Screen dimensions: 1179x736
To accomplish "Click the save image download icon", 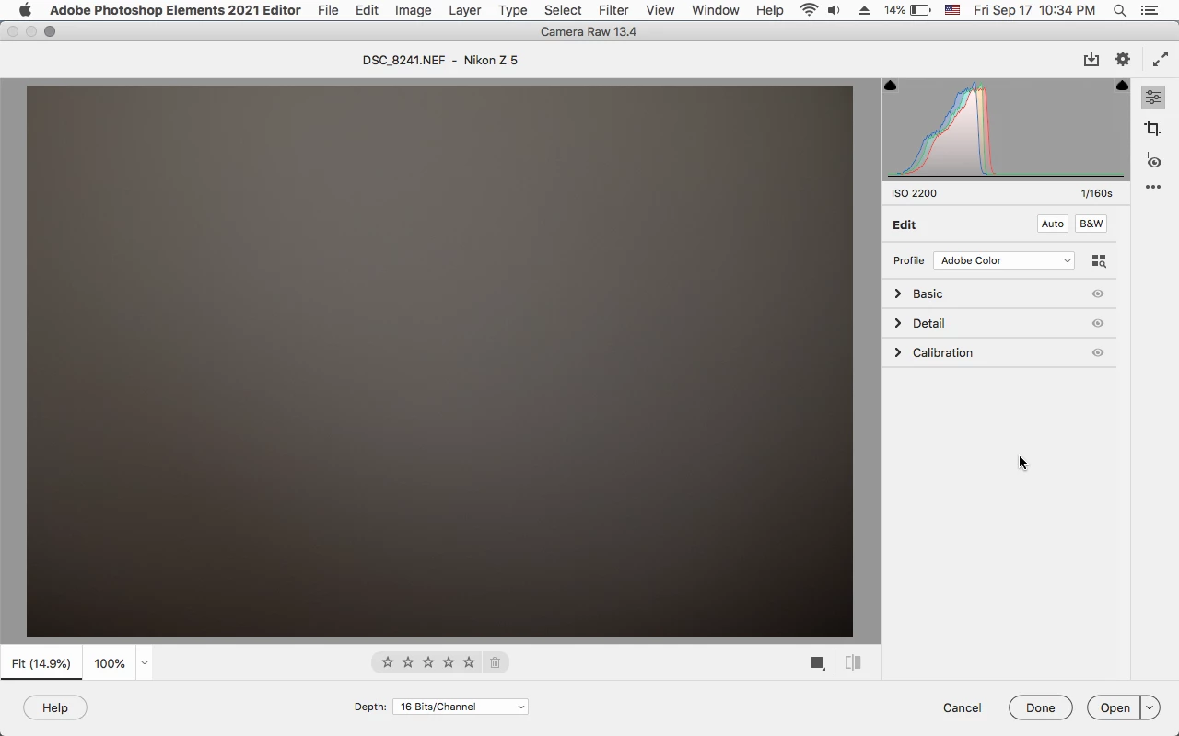I will [1091, 60].
